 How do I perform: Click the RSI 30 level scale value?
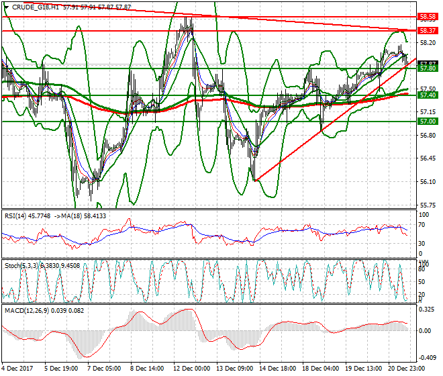point(422,244)
